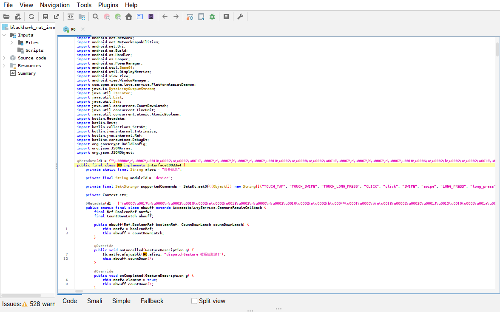This screenshot has width=500, height=312.
Task: Navigate forward with the right arrow
Action: [176, 17]
